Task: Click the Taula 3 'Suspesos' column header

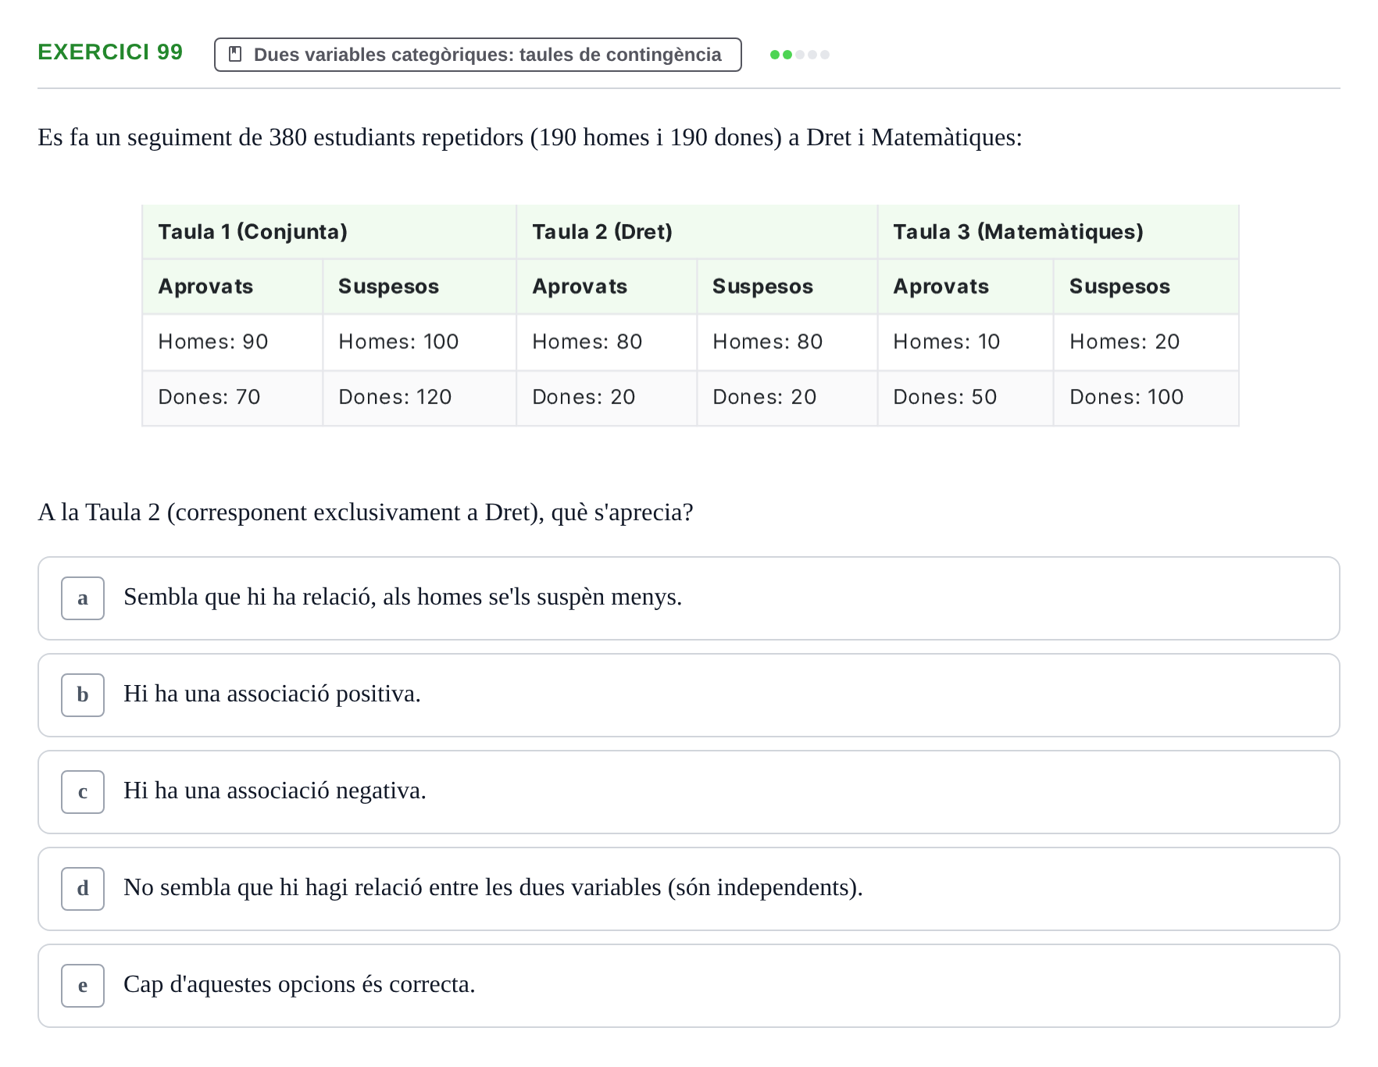Action: 1146,287
